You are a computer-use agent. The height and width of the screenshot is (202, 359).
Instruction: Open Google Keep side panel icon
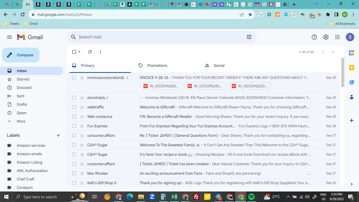coord(352,68)
